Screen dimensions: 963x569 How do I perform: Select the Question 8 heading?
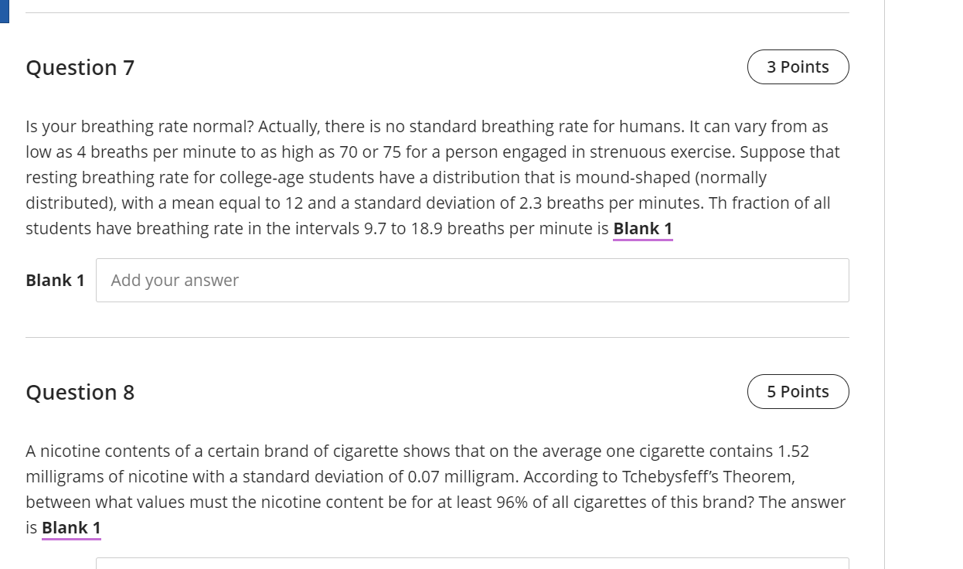tap(80, 393)
